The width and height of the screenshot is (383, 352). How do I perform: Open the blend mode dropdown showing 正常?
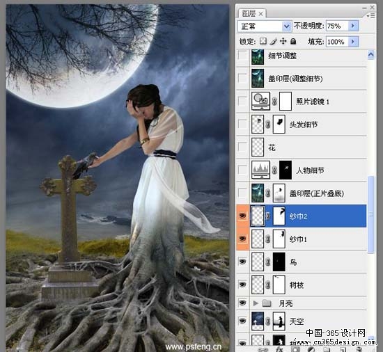click(x=265, y=26)
